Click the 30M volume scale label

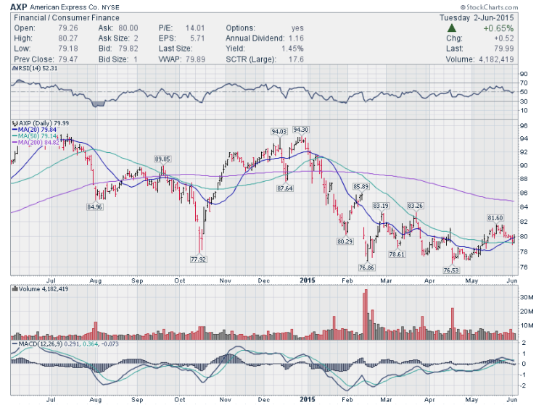pos(527,297)
